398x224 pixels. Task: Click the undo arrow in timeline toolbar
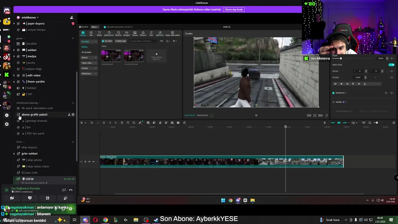[x=92, y=123]
